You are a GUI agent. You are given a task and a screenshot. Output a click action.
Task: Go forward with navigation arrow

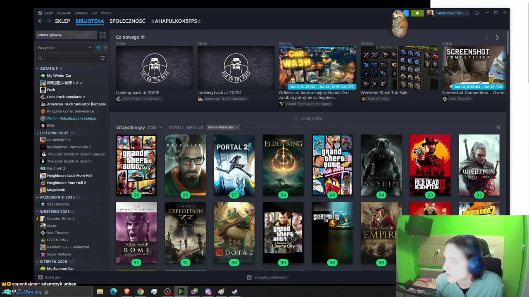coord(49,21)
